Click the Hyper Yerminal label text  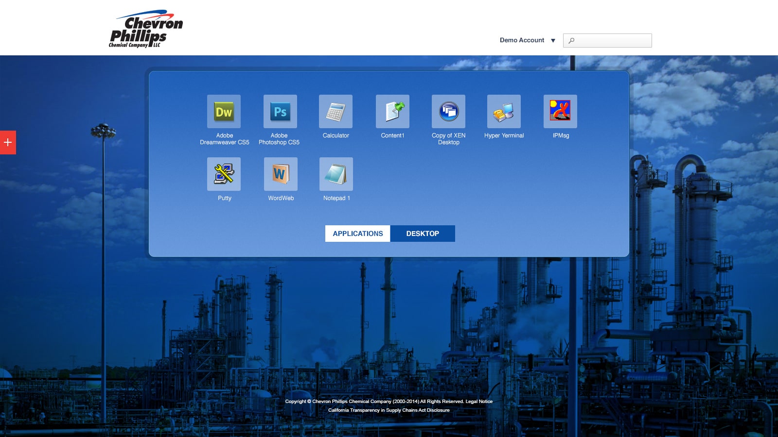pos(504,135)
